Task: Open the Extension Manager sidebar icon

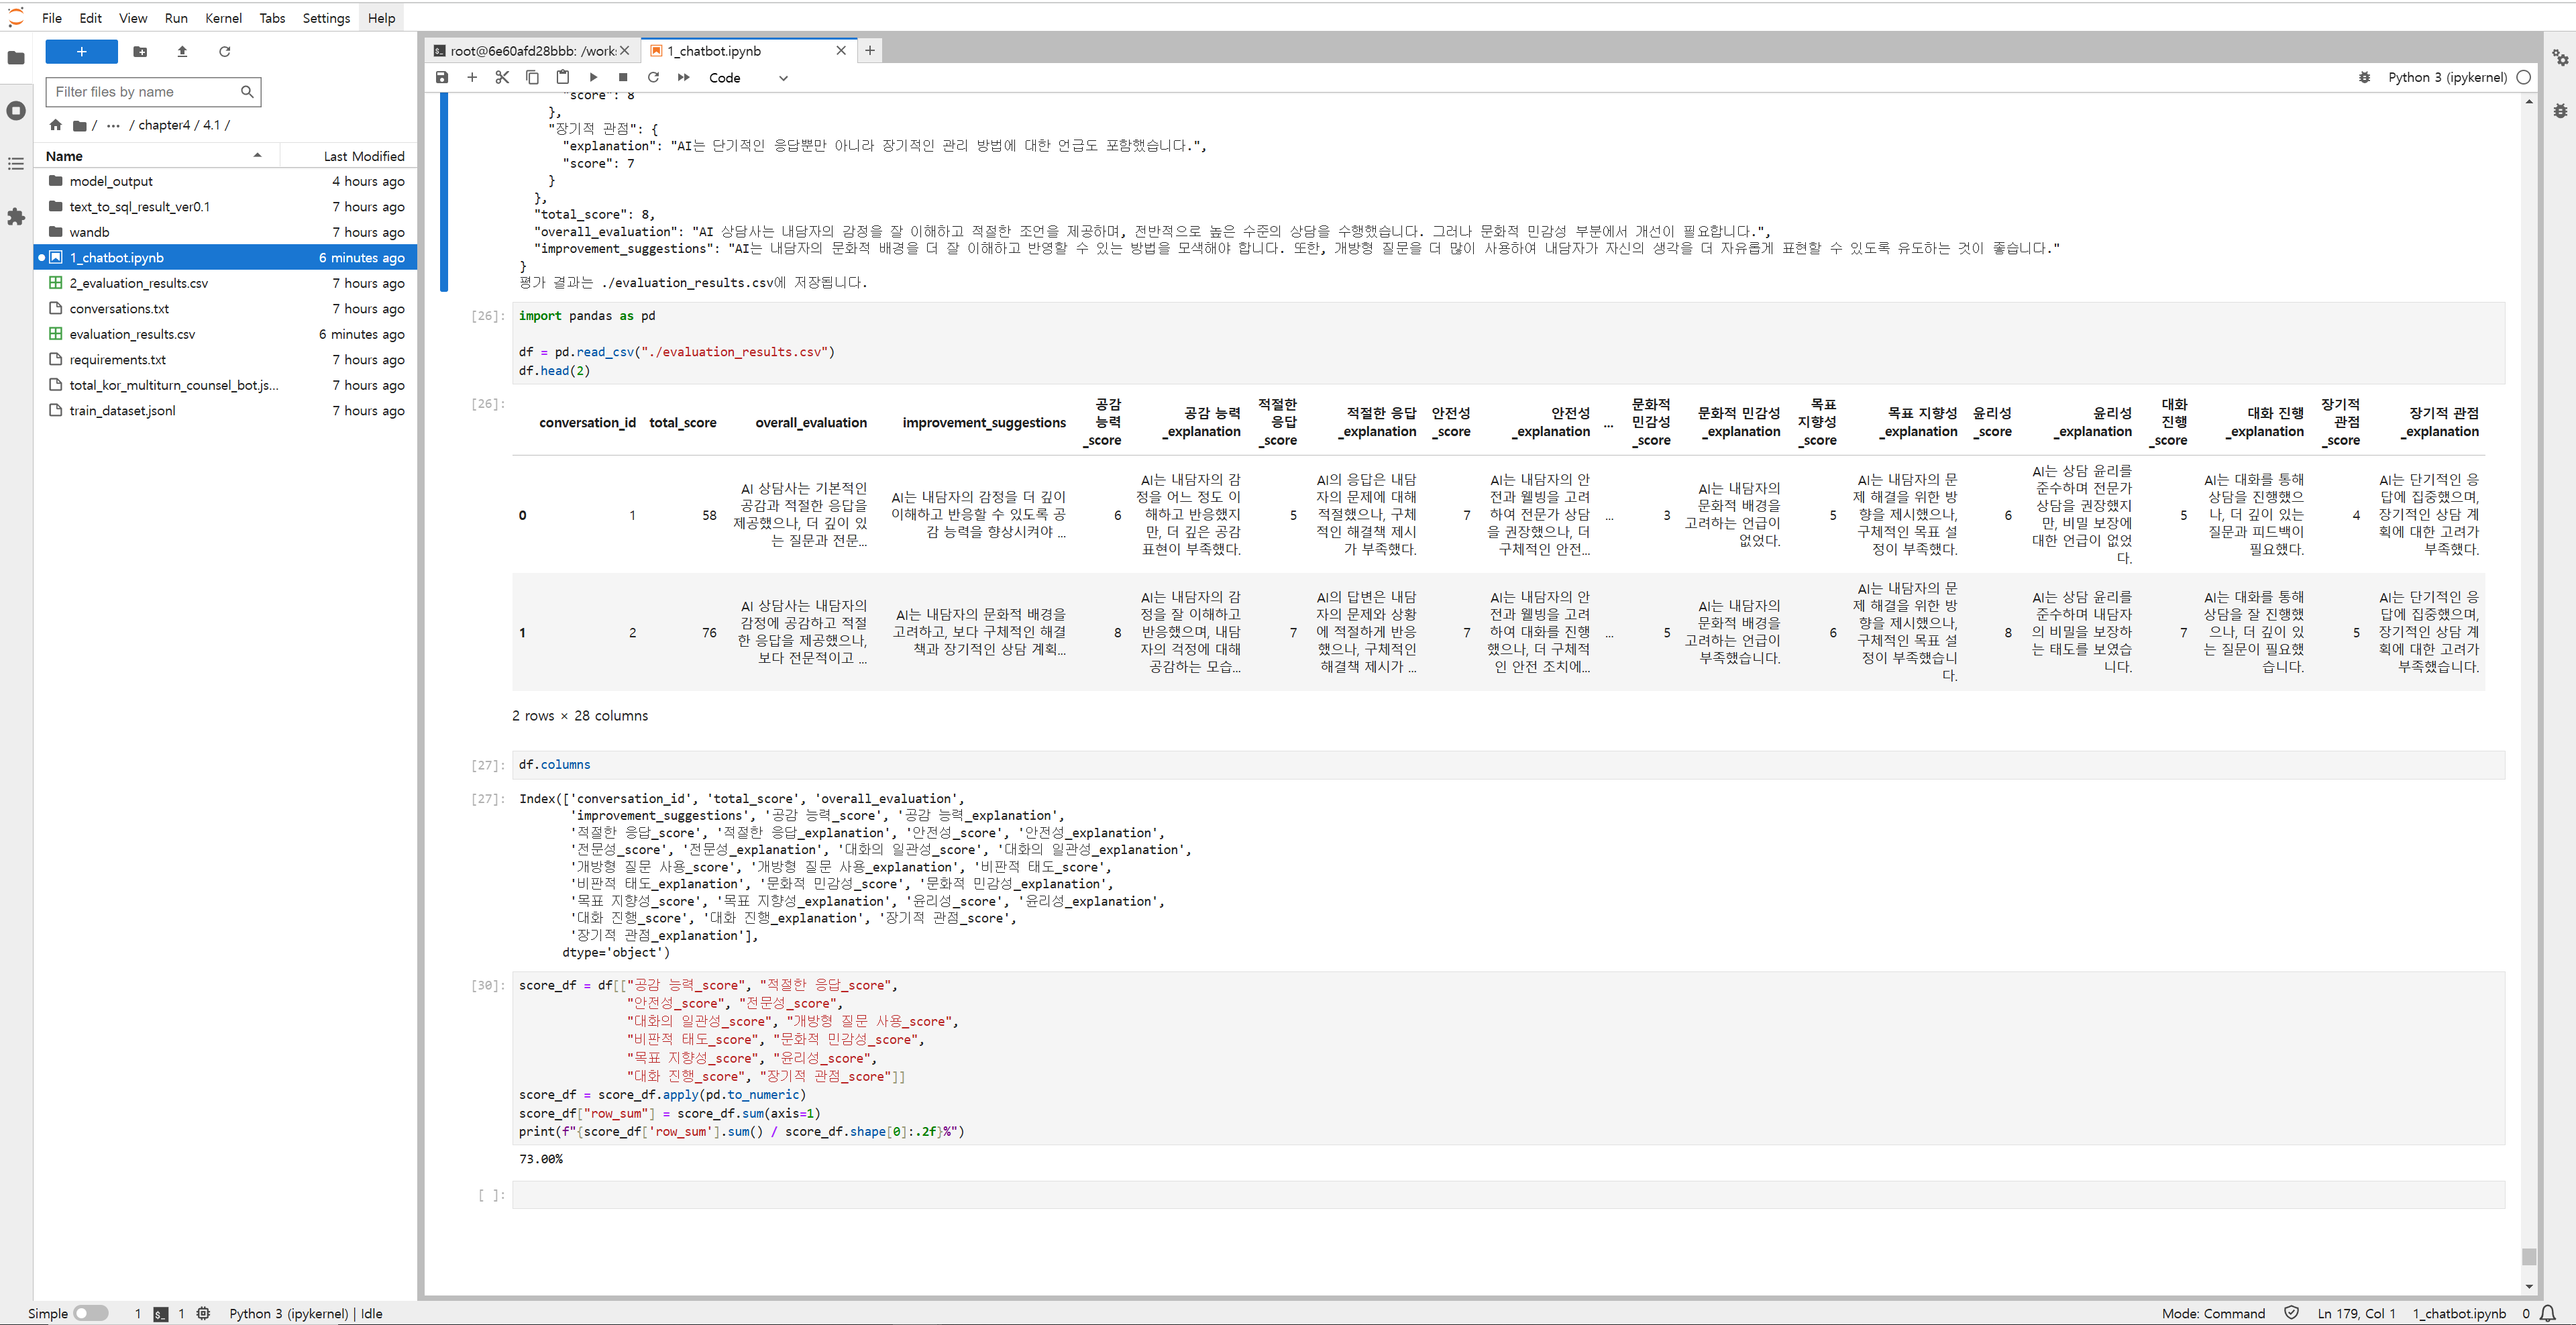Action: coord(16,216)
